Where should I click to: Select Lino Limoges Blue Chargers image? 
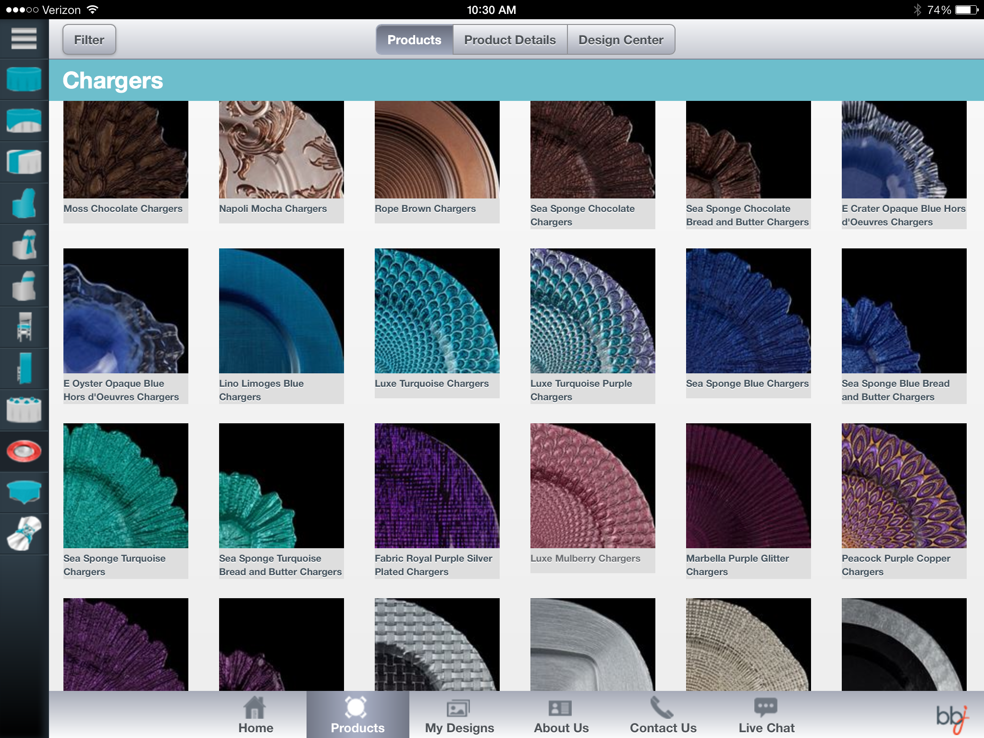coord(282,311)
